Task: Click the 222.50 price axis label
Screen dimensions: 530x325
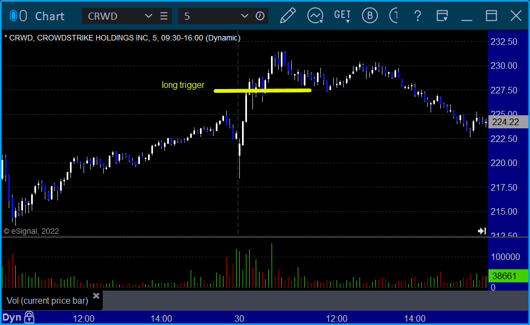Action: [x=504, y=139]
